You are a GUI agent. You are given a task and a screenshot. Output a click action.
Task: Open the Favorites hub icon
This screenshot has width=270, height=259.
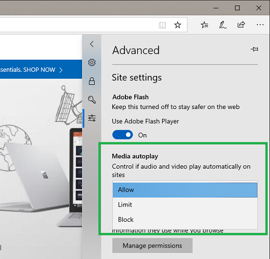(204, 25)
